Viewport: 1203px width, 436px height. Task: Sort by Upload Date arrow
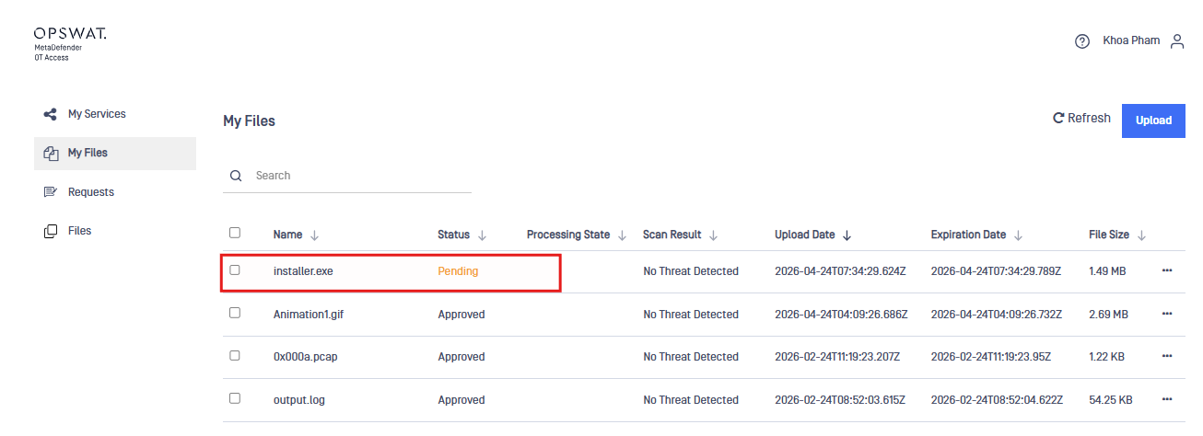(x=847, y=235)
